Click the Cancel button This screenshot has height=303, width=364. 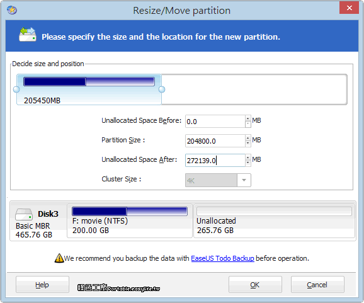[317, 285]
